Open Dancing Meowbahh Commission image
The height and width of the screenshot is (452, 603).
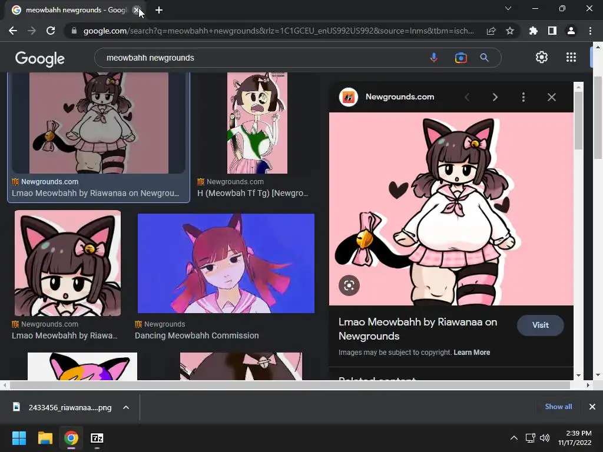coord(226,263)
